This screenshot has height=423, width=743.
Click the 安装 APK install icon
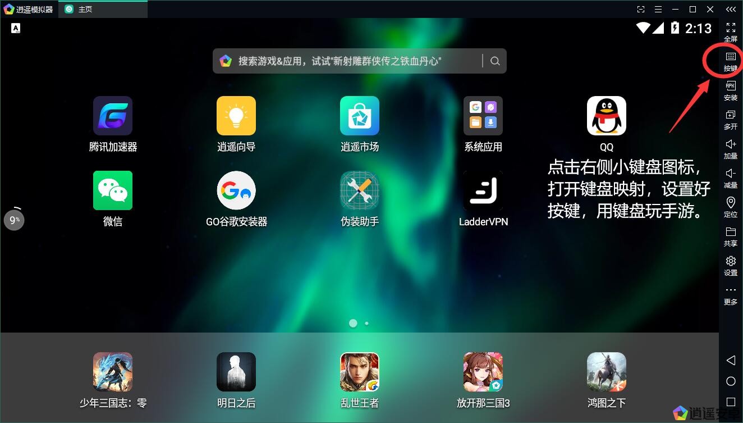click(x=731, y=90)
